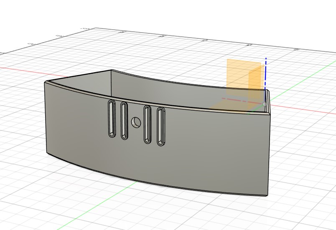The height and width of the screenshot is (230, 336).
Task: Click the large orange vertical origin plane
Action: coord(244,77)
